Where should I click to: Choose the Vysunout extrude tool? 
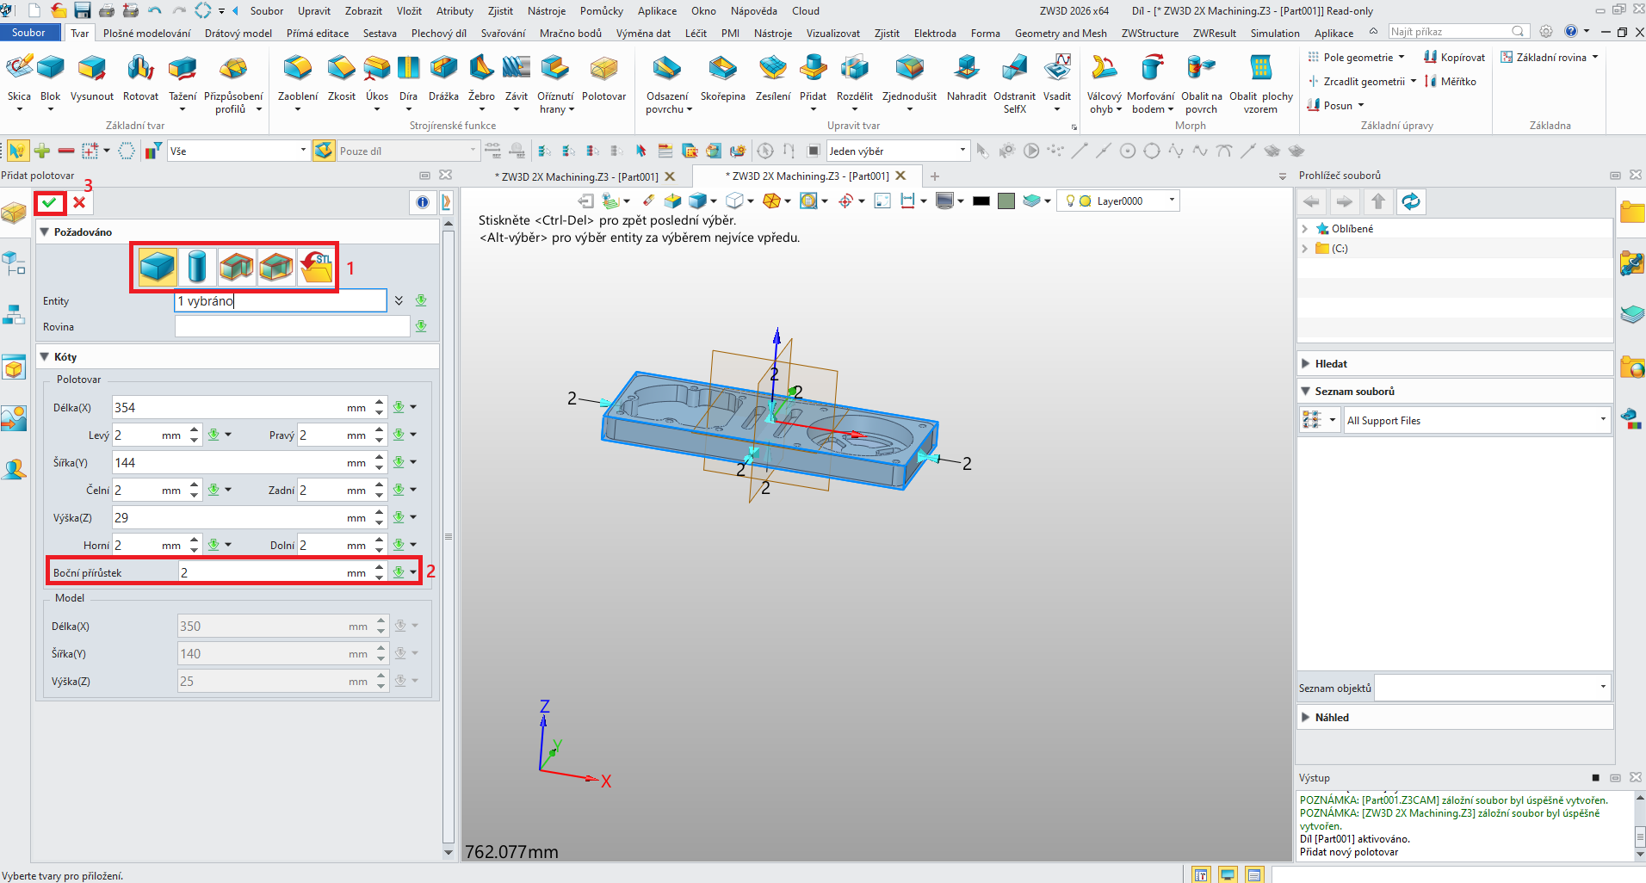tap(92, 78)
